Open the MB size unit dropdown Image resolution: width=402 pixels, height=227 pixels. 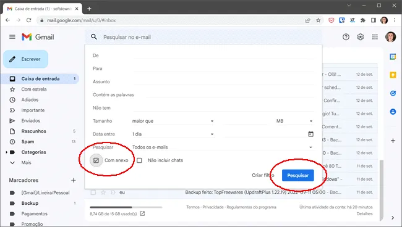pos(294,121)
